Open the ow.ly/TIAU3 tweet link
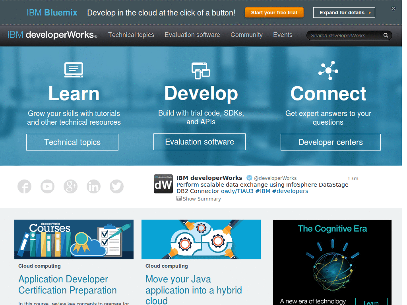407x305 pixels. tap(237, 191)
